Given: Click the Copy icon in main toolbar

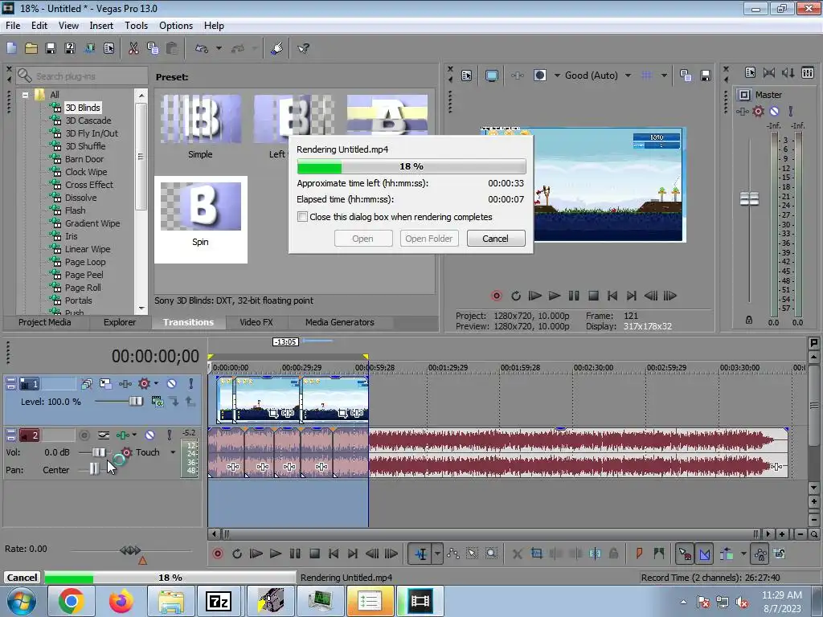Looking at the screenshot, I should click(153, 48).
